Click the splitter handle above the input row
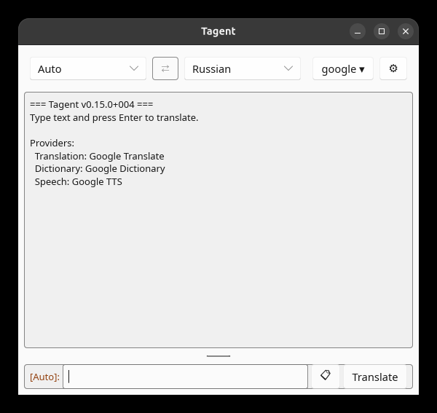Image resolution: width=437 pixels, height=413 pixels. [x=219, y=356]
